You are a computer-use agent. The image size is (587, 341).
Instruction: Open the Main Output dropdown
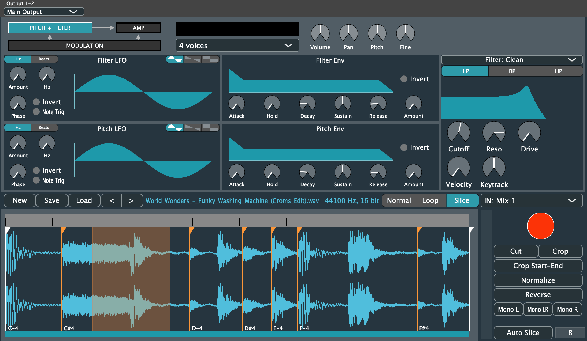click(x=44, y=12)
